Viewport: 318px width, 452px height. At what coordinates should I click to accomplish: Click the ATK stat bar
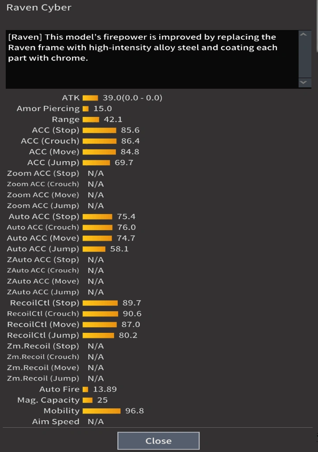(90, 98)
